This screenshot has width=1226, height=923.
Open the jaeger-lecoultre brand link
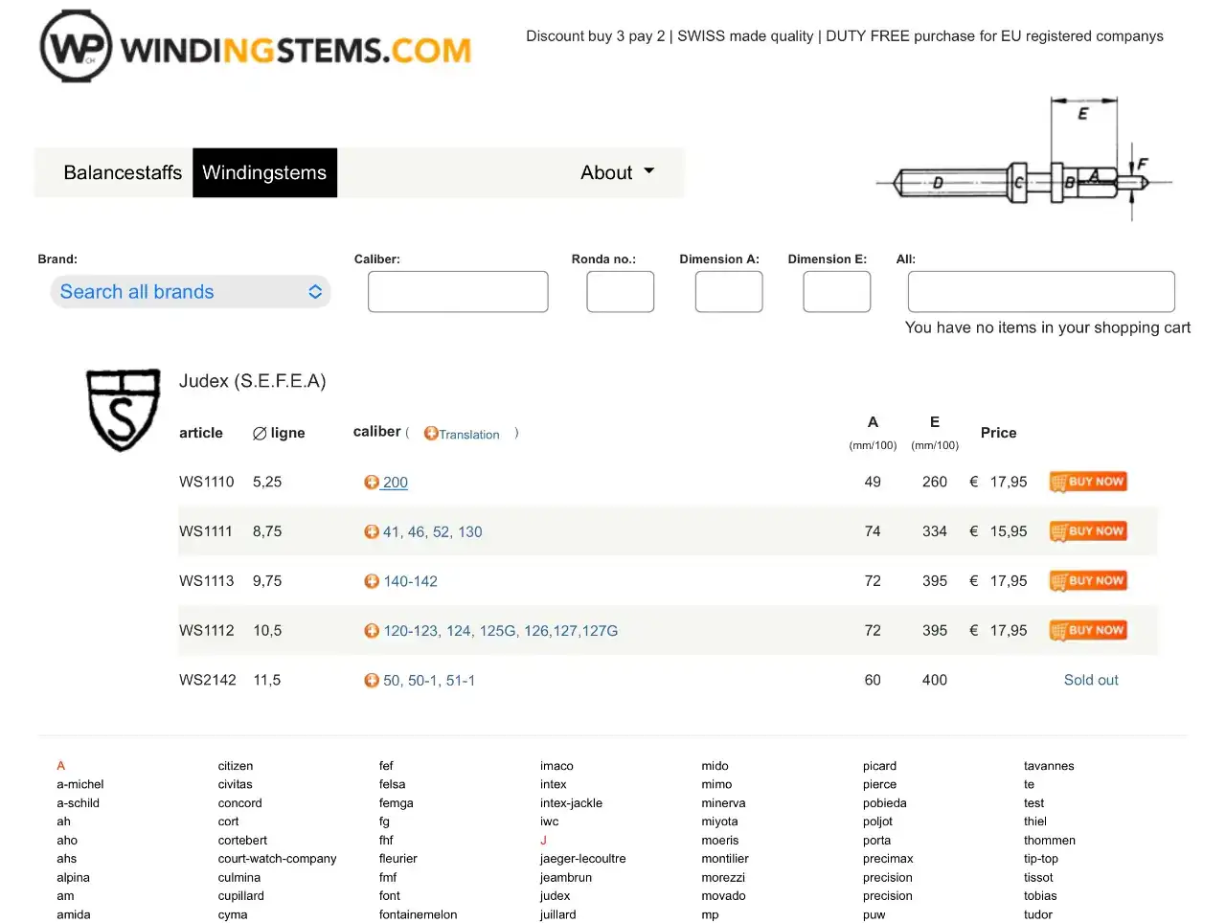tap(582, 859)
